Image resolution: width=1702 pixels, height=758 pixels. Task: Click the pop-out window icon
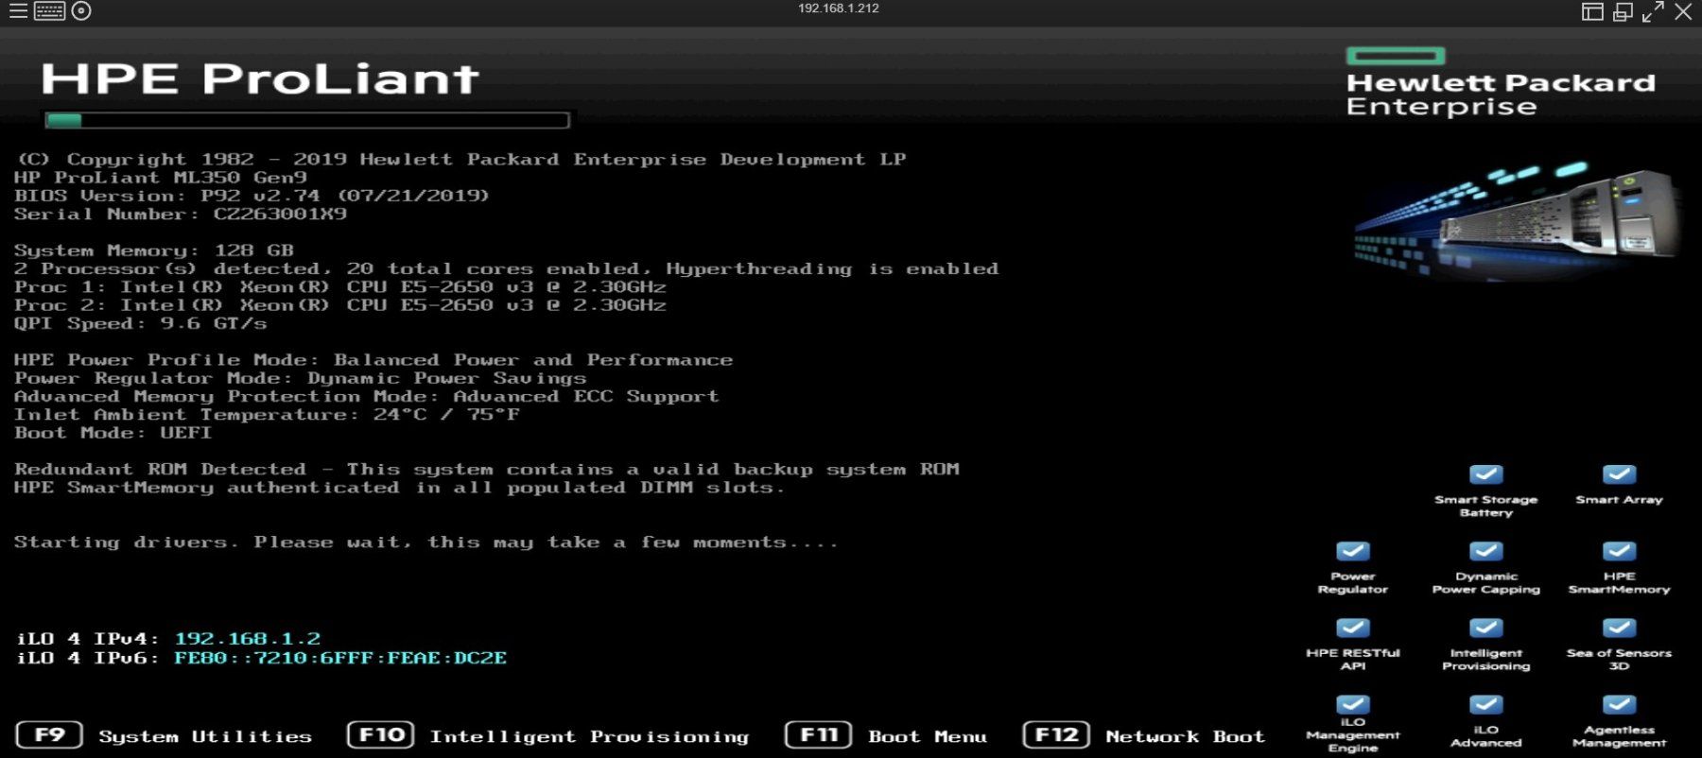[x=1623, y=11]
